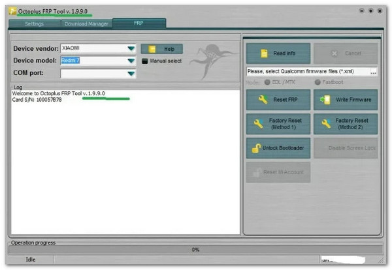Click the greyed Cancel X icon
This screenshot has width=392, height=270.
[335, 53]
